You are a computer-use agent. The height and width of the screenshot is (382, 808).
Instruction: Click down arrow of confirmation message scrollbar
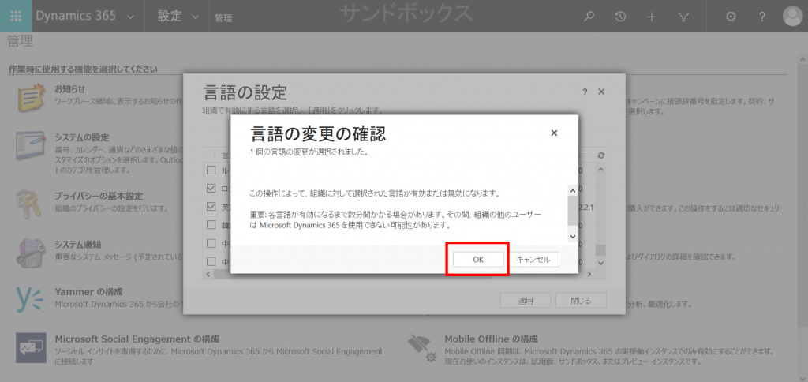coord(572,237)
